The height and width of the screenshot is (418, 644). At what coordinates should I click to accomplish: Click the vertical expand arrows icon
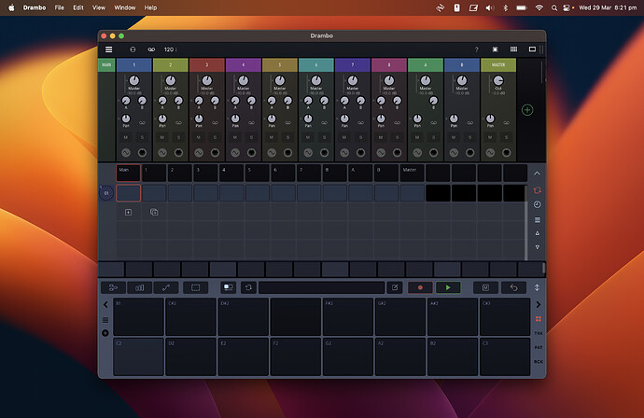point(537,287)
